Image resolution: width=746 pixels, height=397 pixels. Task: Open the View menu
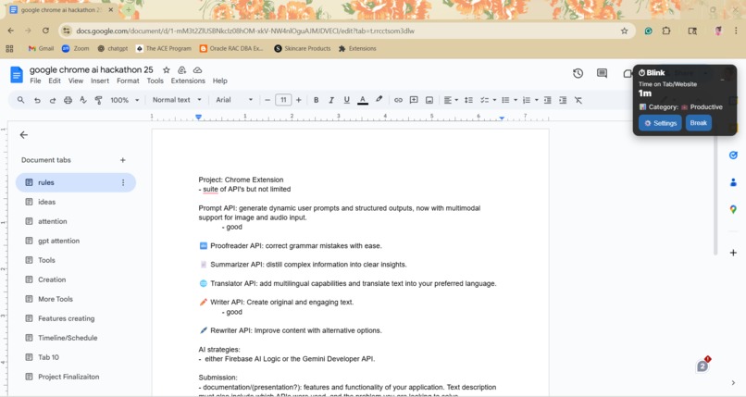pos(76,81)
